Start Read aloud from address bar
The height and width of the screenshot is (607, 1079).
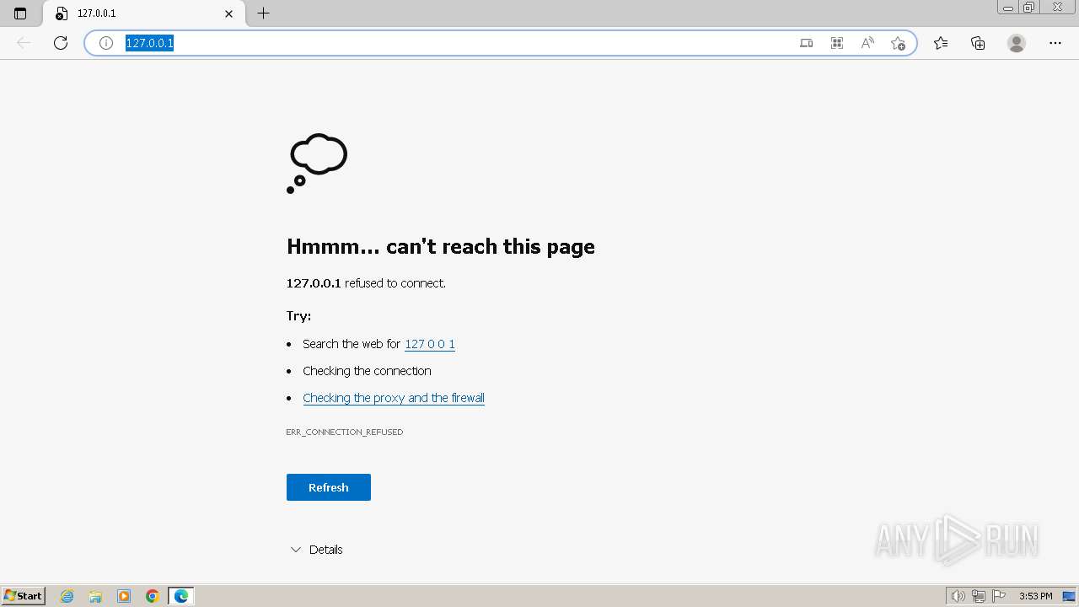(x=867, y=43)
